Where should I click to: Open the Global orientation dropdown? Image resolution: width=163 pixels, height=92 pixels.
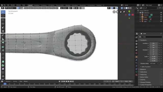[x=64, y=8]
